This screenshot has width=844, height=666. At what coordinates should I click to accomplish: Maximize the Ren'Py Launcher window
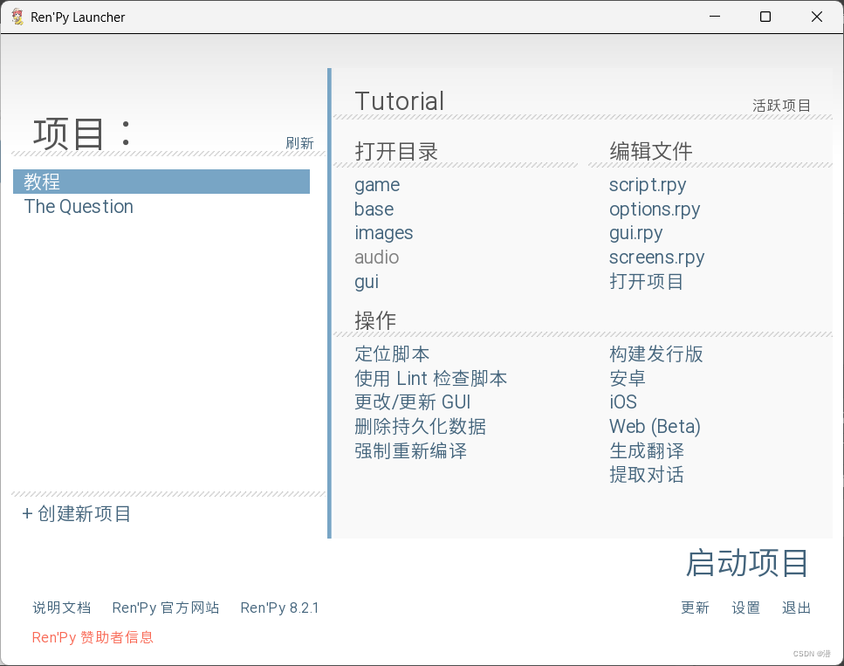coord(765,17)
